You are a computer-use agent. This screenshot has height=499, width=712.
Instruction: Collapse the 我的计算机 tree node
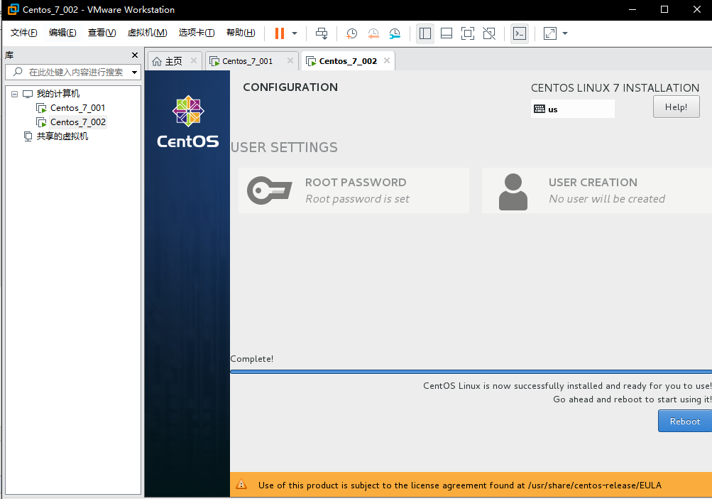point(14,94)
